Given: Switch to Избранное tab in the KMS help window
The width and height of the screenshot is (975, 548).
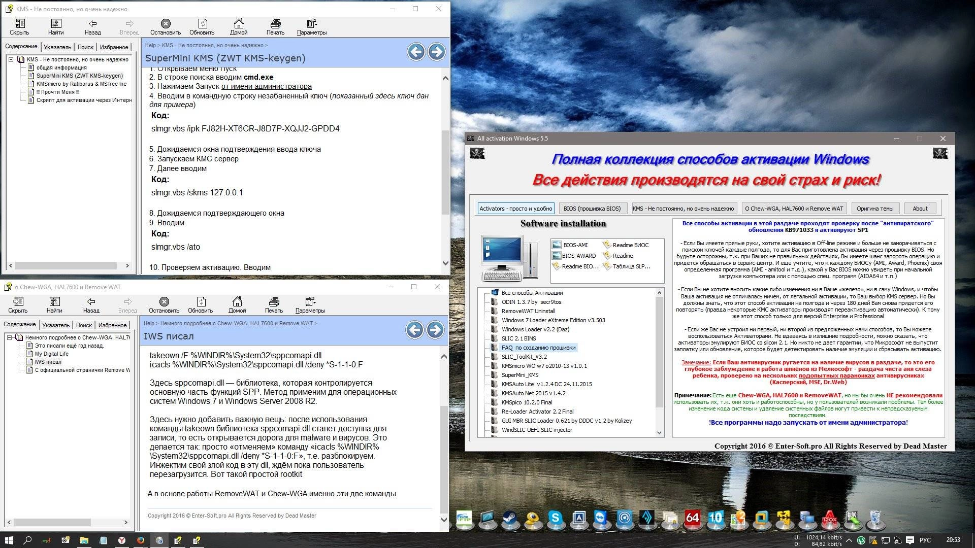Looking at the screenshot, I should click(x=114, y=47).
